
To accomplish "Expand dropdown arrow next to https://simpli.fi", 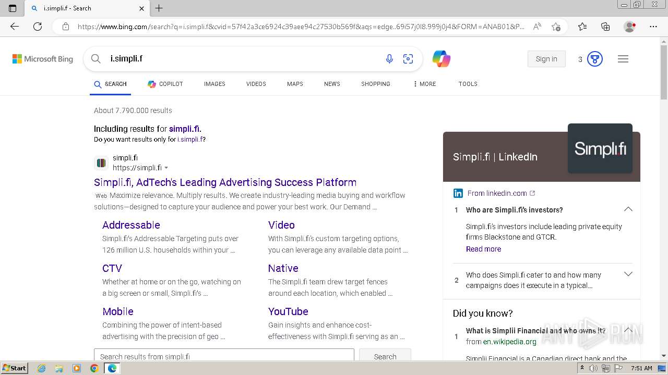I will (x=166, y=168).
